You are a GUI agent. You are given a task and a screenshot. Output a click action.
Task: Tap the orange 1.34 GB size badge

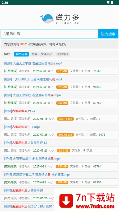[x=63, y=151]
